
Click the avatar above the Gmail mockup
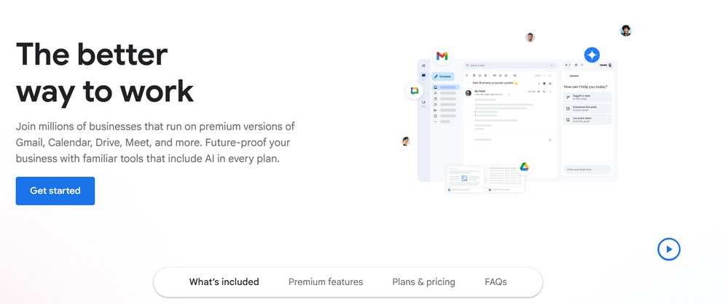pyautogui.click(x=530, y=38)
